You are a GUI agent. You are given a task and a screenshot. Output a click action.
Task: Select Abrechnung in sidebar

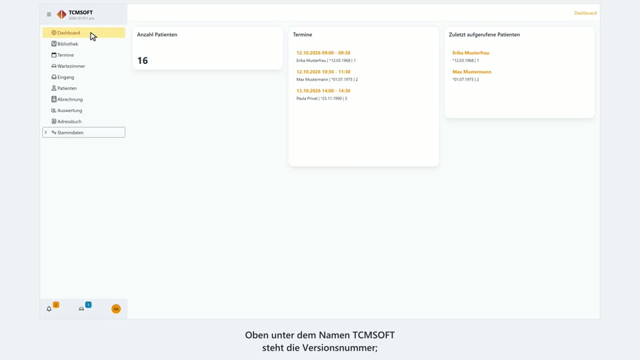coord(70,99)
